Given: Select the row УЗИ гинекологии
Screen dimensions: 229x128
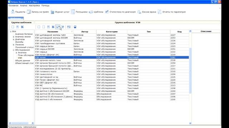Looking at the screenshot, I should [x=112, y=74].
